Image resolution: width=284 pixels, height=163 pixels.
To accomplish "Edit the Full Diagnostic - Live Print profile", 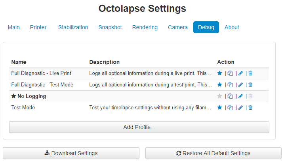I will coord(240,73).
